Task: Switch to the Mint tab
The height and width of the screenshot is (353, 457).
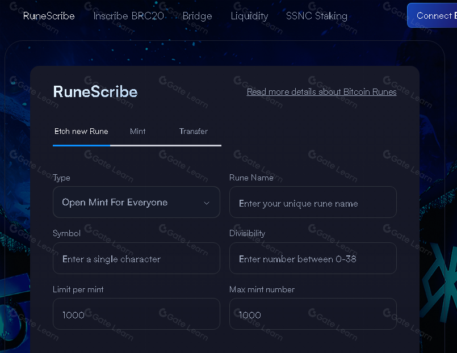Action: point(137,131)
